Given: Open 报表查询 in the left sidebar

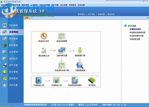Looking at the screenshot, I should tap(12, 79).
